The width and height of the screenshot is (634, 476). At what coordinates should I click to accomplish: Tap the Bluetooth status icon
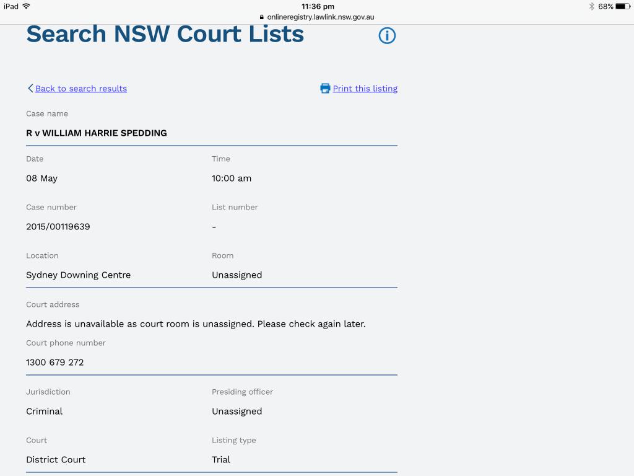(x=591, y=6)
